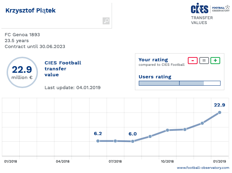
Task: Click the 01/2019 axis label
Action: click(x=219, y=162)
